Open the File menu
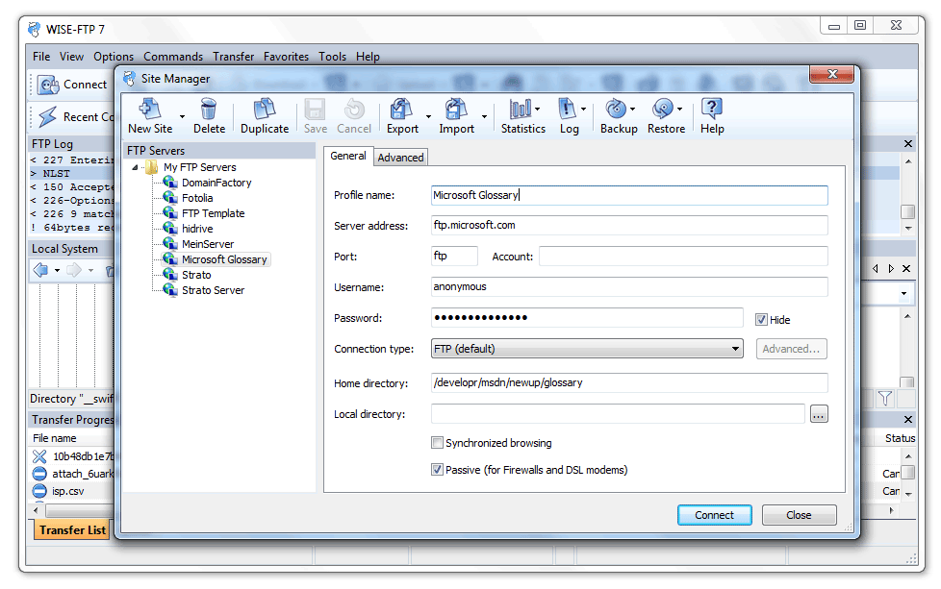The height and width of the screenshot is (589, 941). [x=41, y=57]
